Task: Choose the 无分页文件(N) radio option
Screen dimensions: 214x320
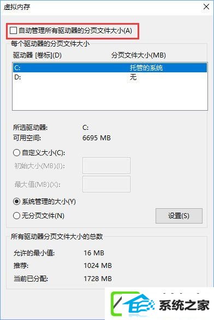Action: coord(17,215)
